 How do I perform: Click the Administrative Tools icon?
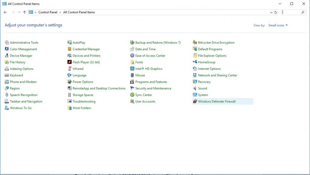[7, 42]
